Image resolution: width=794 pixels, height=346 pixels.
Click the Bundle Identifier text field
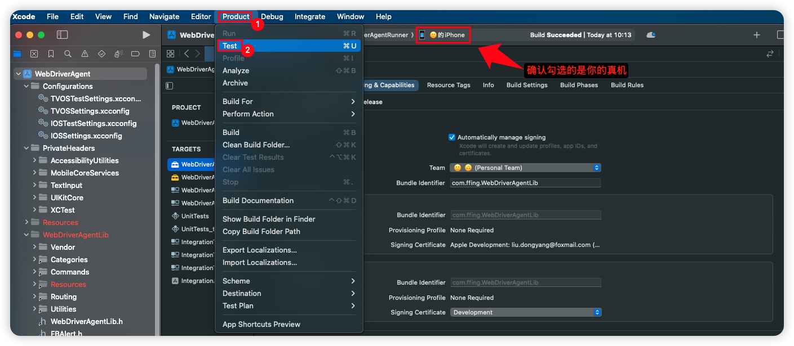pyautogui.click(x=525, y=183)
